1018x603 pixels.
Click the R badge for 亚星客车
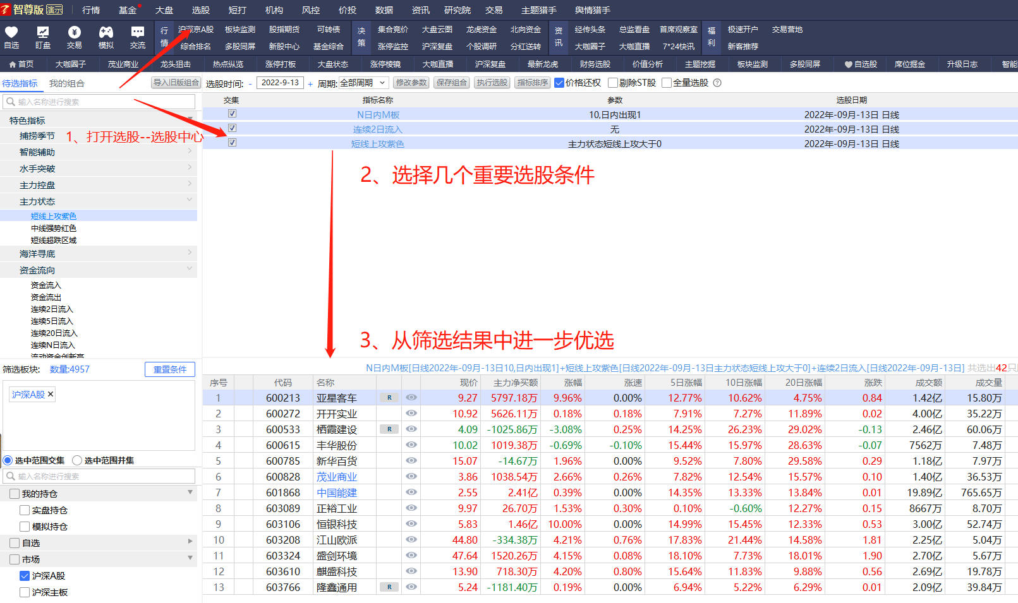click(389, 398)
